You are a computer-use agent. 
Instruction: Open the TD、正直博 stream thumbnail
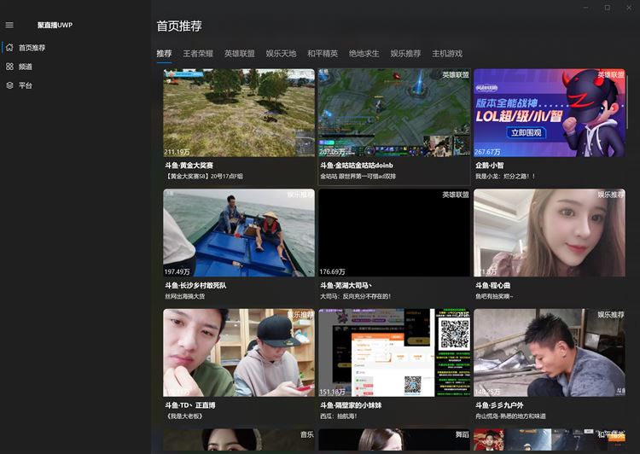(x=239, y=352)
